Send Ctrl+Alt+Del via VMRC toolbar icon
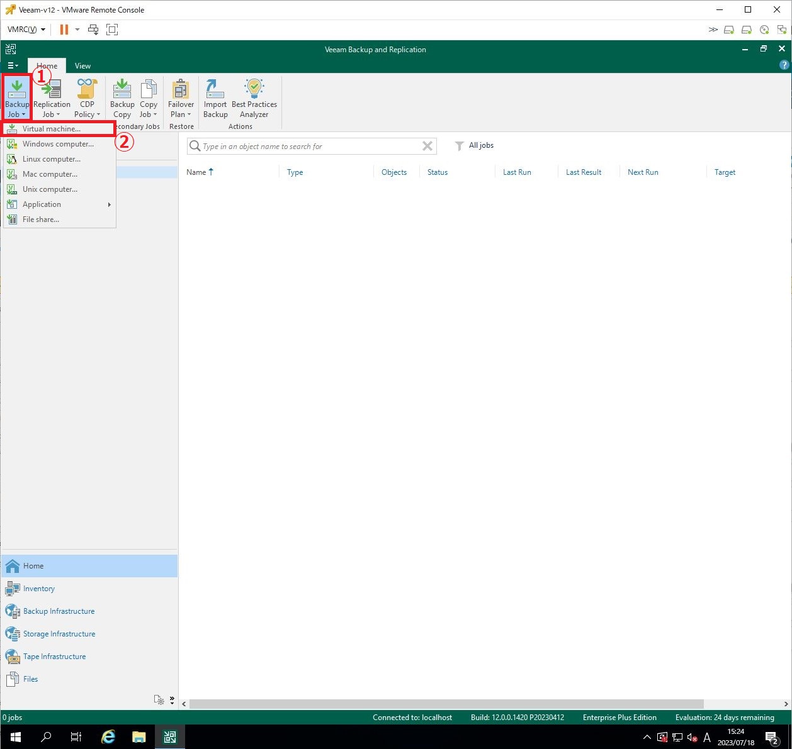This screenshot has width=792, height=749. (93, 30)
